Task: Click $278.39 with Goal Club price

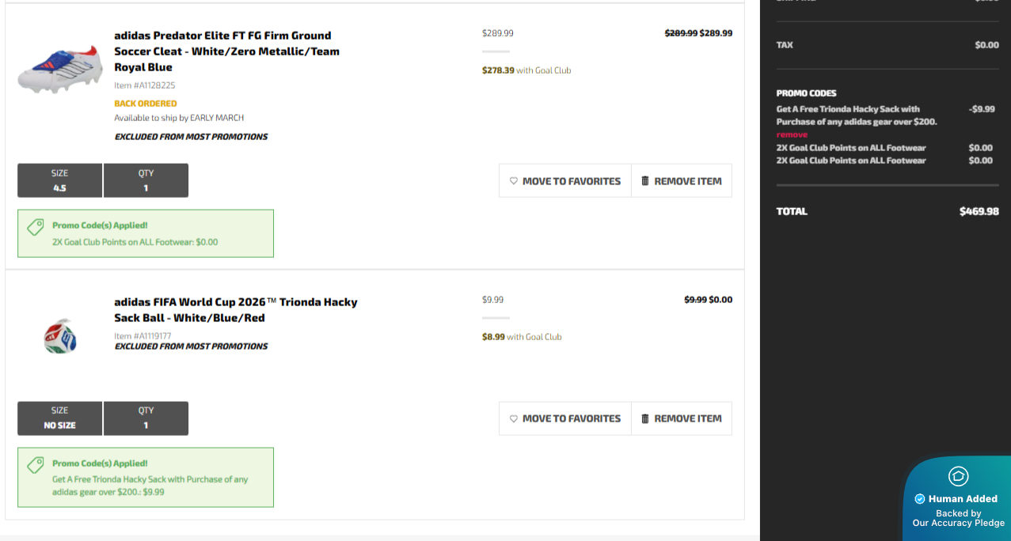Action: (x=526, y=70)
